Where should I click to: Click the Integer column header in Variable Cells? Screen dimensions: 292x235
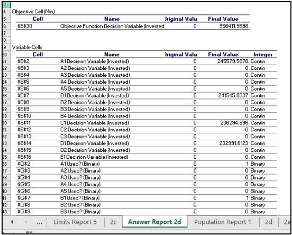click(x=263, y=55)
